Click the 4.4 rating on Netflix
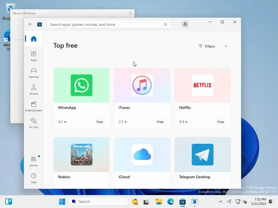The height and width of the screenshot is (208, 278). click(183, 122)
